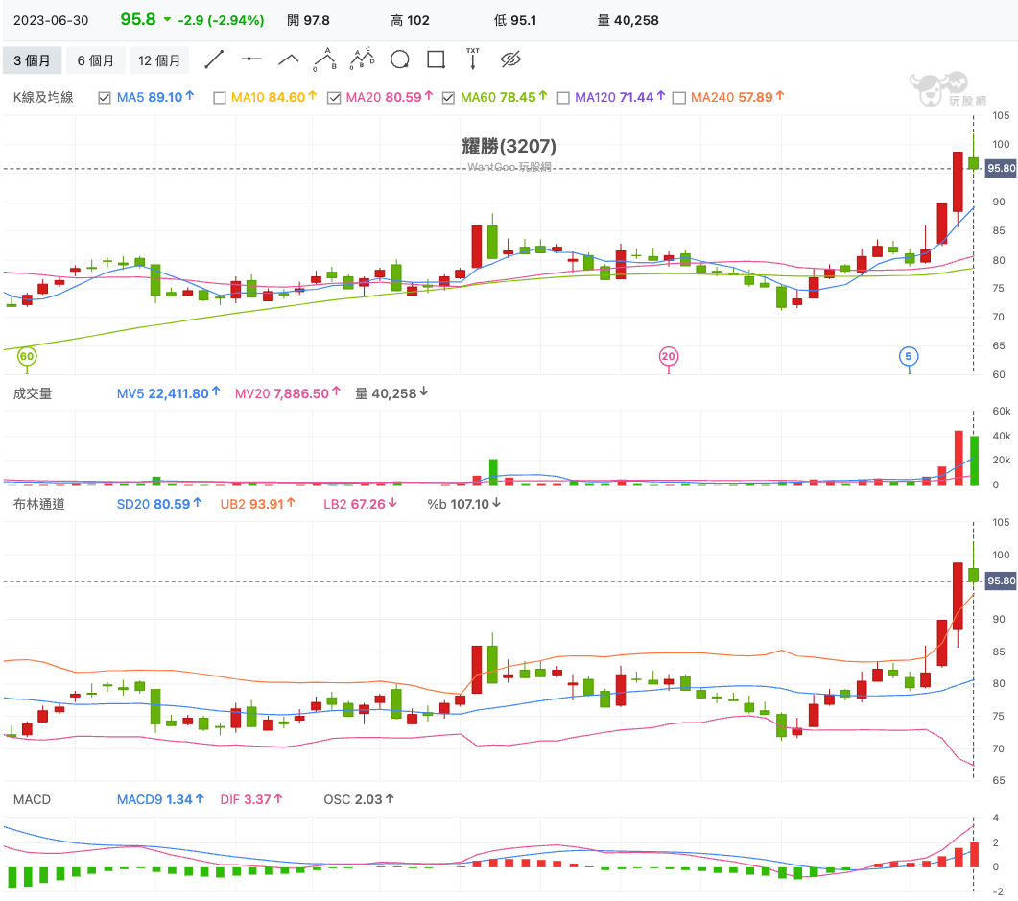
Task: Toggle hide drawings eye icon
Action: click(x=509, y=59)
